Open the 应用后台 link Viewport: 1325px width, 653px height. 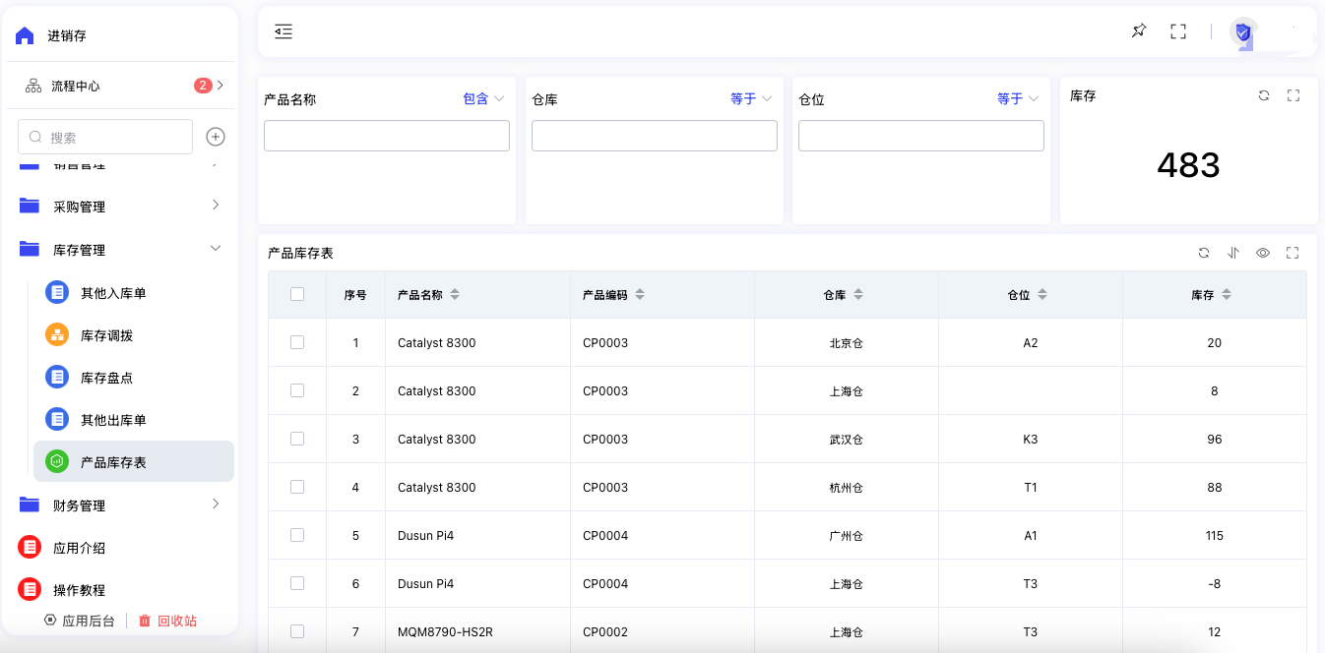pos(80,621)
